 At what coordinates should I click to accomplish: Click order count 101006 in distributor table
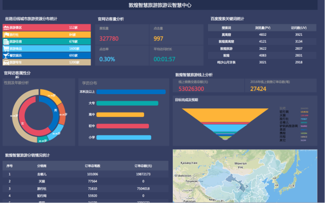coord(93,174)
